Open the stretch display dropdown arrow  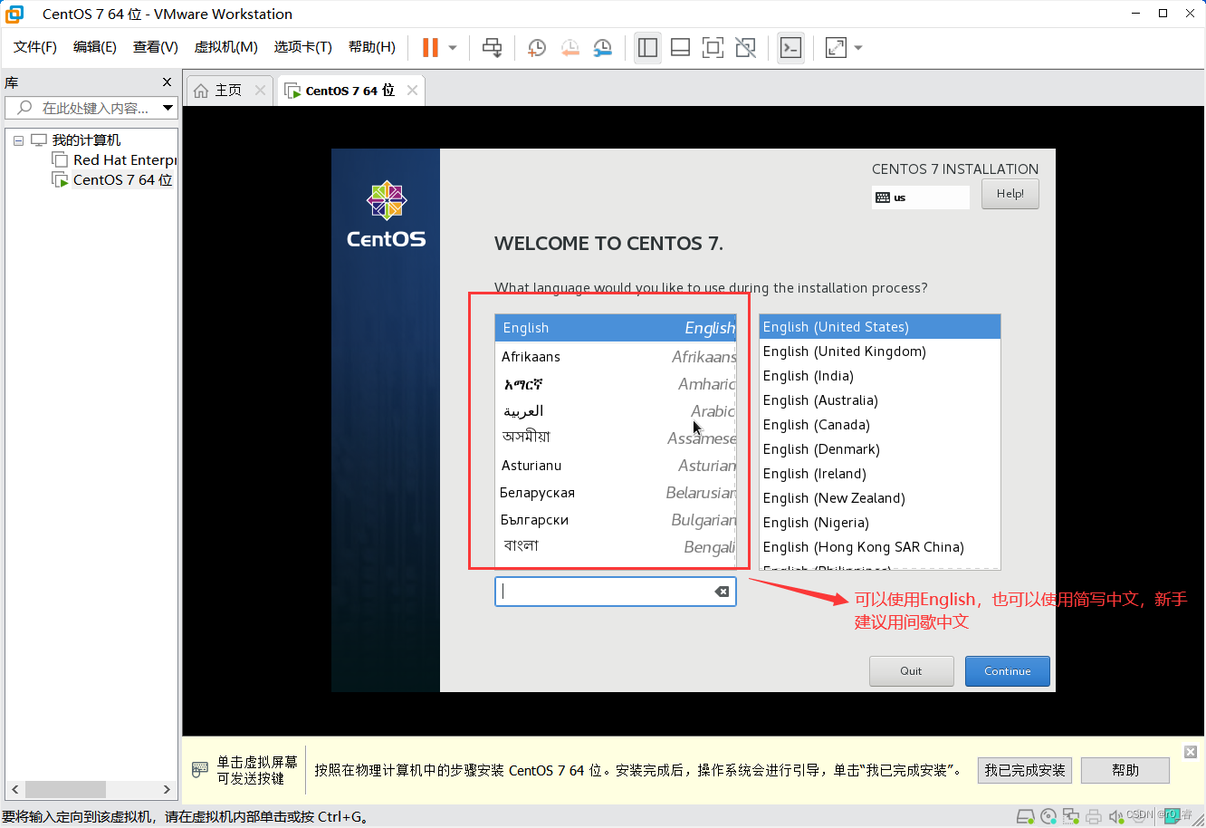[858, 48]
